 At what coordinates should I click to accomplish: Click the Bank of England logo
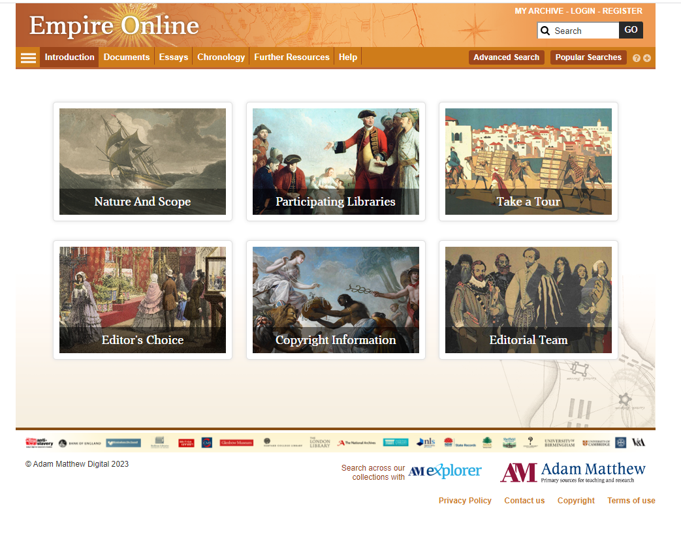click(80, 442)
